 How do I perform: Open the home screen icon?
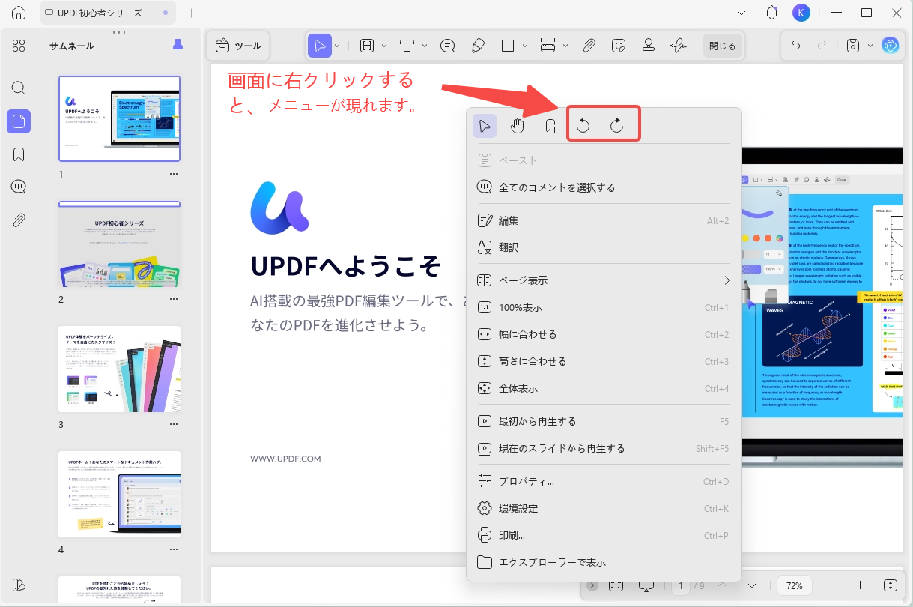[x=19, y=13]
